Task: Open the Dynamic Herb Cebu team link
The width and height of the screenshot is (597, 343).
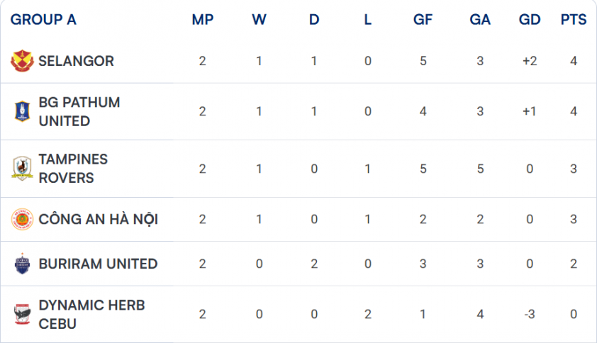Action: pos(91,315)
